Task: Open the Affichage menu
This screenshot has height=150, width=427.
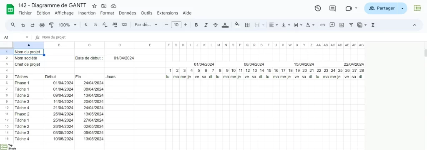Action: pos(64,13)
